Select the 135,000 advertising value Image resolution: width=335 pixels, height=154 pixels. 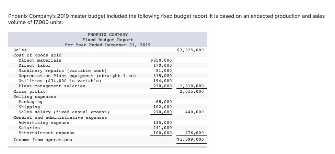click(163, 123)
